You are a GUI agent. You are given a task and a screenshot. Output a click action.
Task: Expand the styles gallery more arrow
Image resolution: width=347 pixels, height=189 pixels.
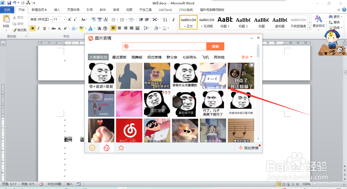[x=309, y=27]
